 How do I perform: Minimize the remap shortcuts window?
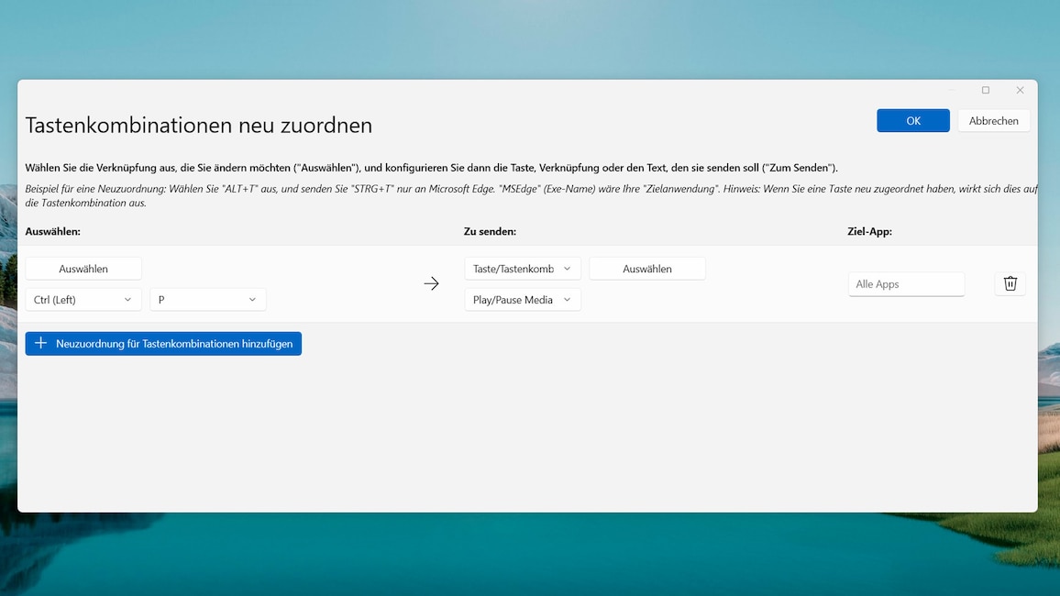point(952,90)
